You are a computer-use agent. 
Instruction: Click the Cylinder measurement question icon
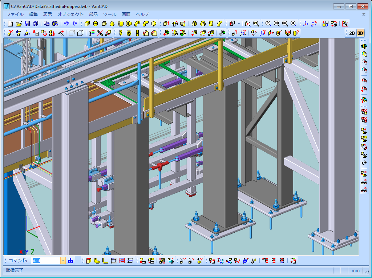click(x=296, y=33)
